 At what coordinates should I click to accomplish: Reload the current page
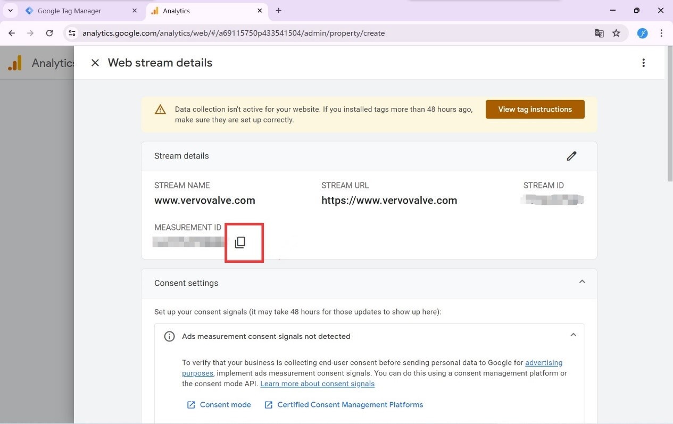49,33
